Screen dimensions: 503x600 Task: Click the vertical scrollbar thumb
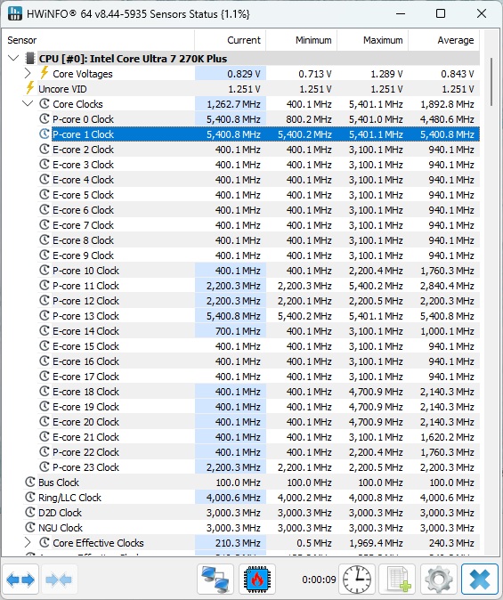point(491,82)
